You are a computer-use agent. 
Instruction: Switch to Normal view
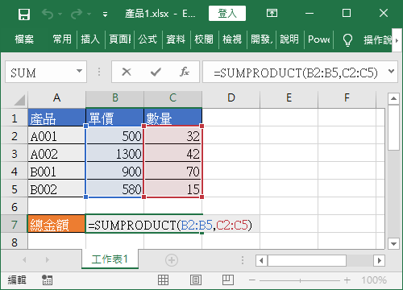pos(163,280)
